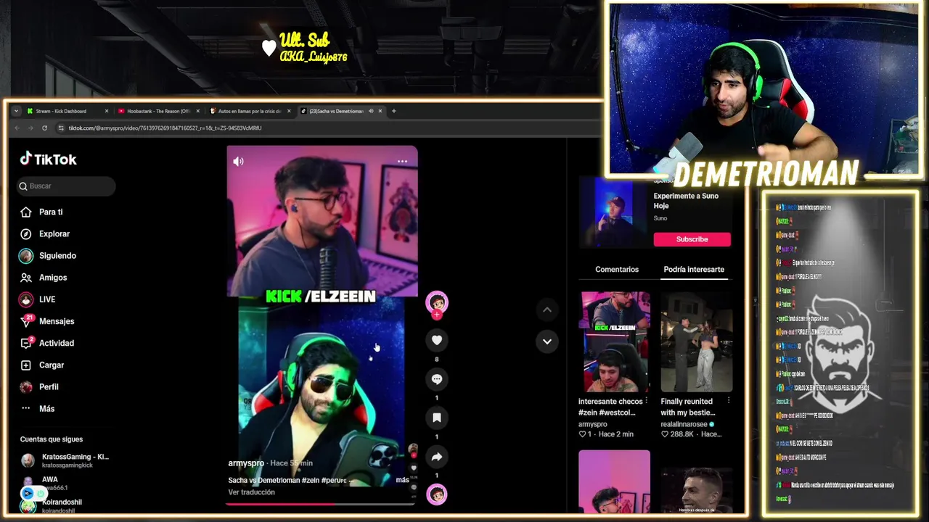
Task: Go to next video with down chevron
Action: [x=547, y=341]
